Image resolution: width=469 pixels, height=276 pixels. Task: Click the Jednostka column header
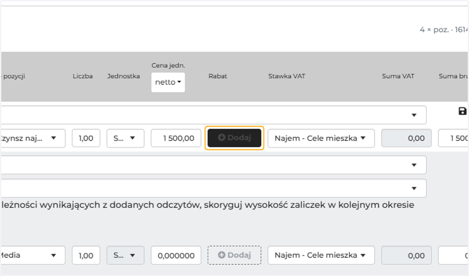[124, 76]
